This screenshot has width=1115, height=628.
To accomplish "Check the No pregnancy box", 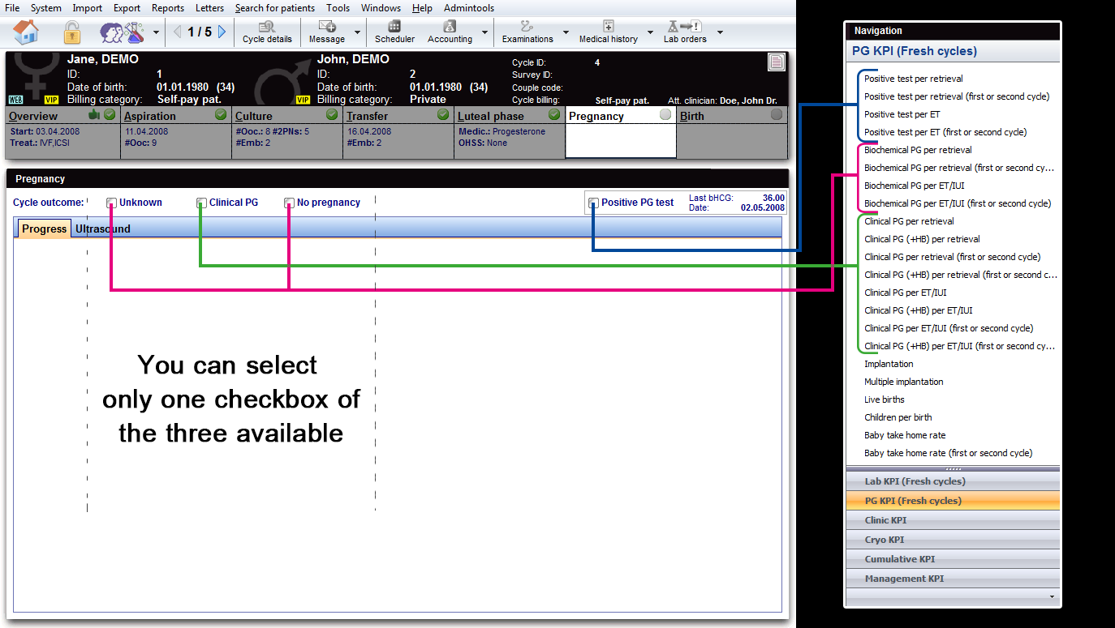I will coord(289,203).
